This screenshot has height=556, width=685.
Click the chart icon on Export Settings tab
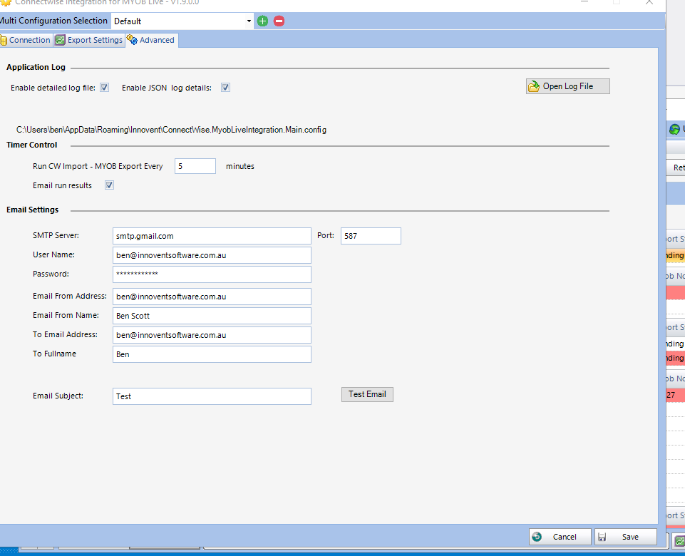[61, 40]
